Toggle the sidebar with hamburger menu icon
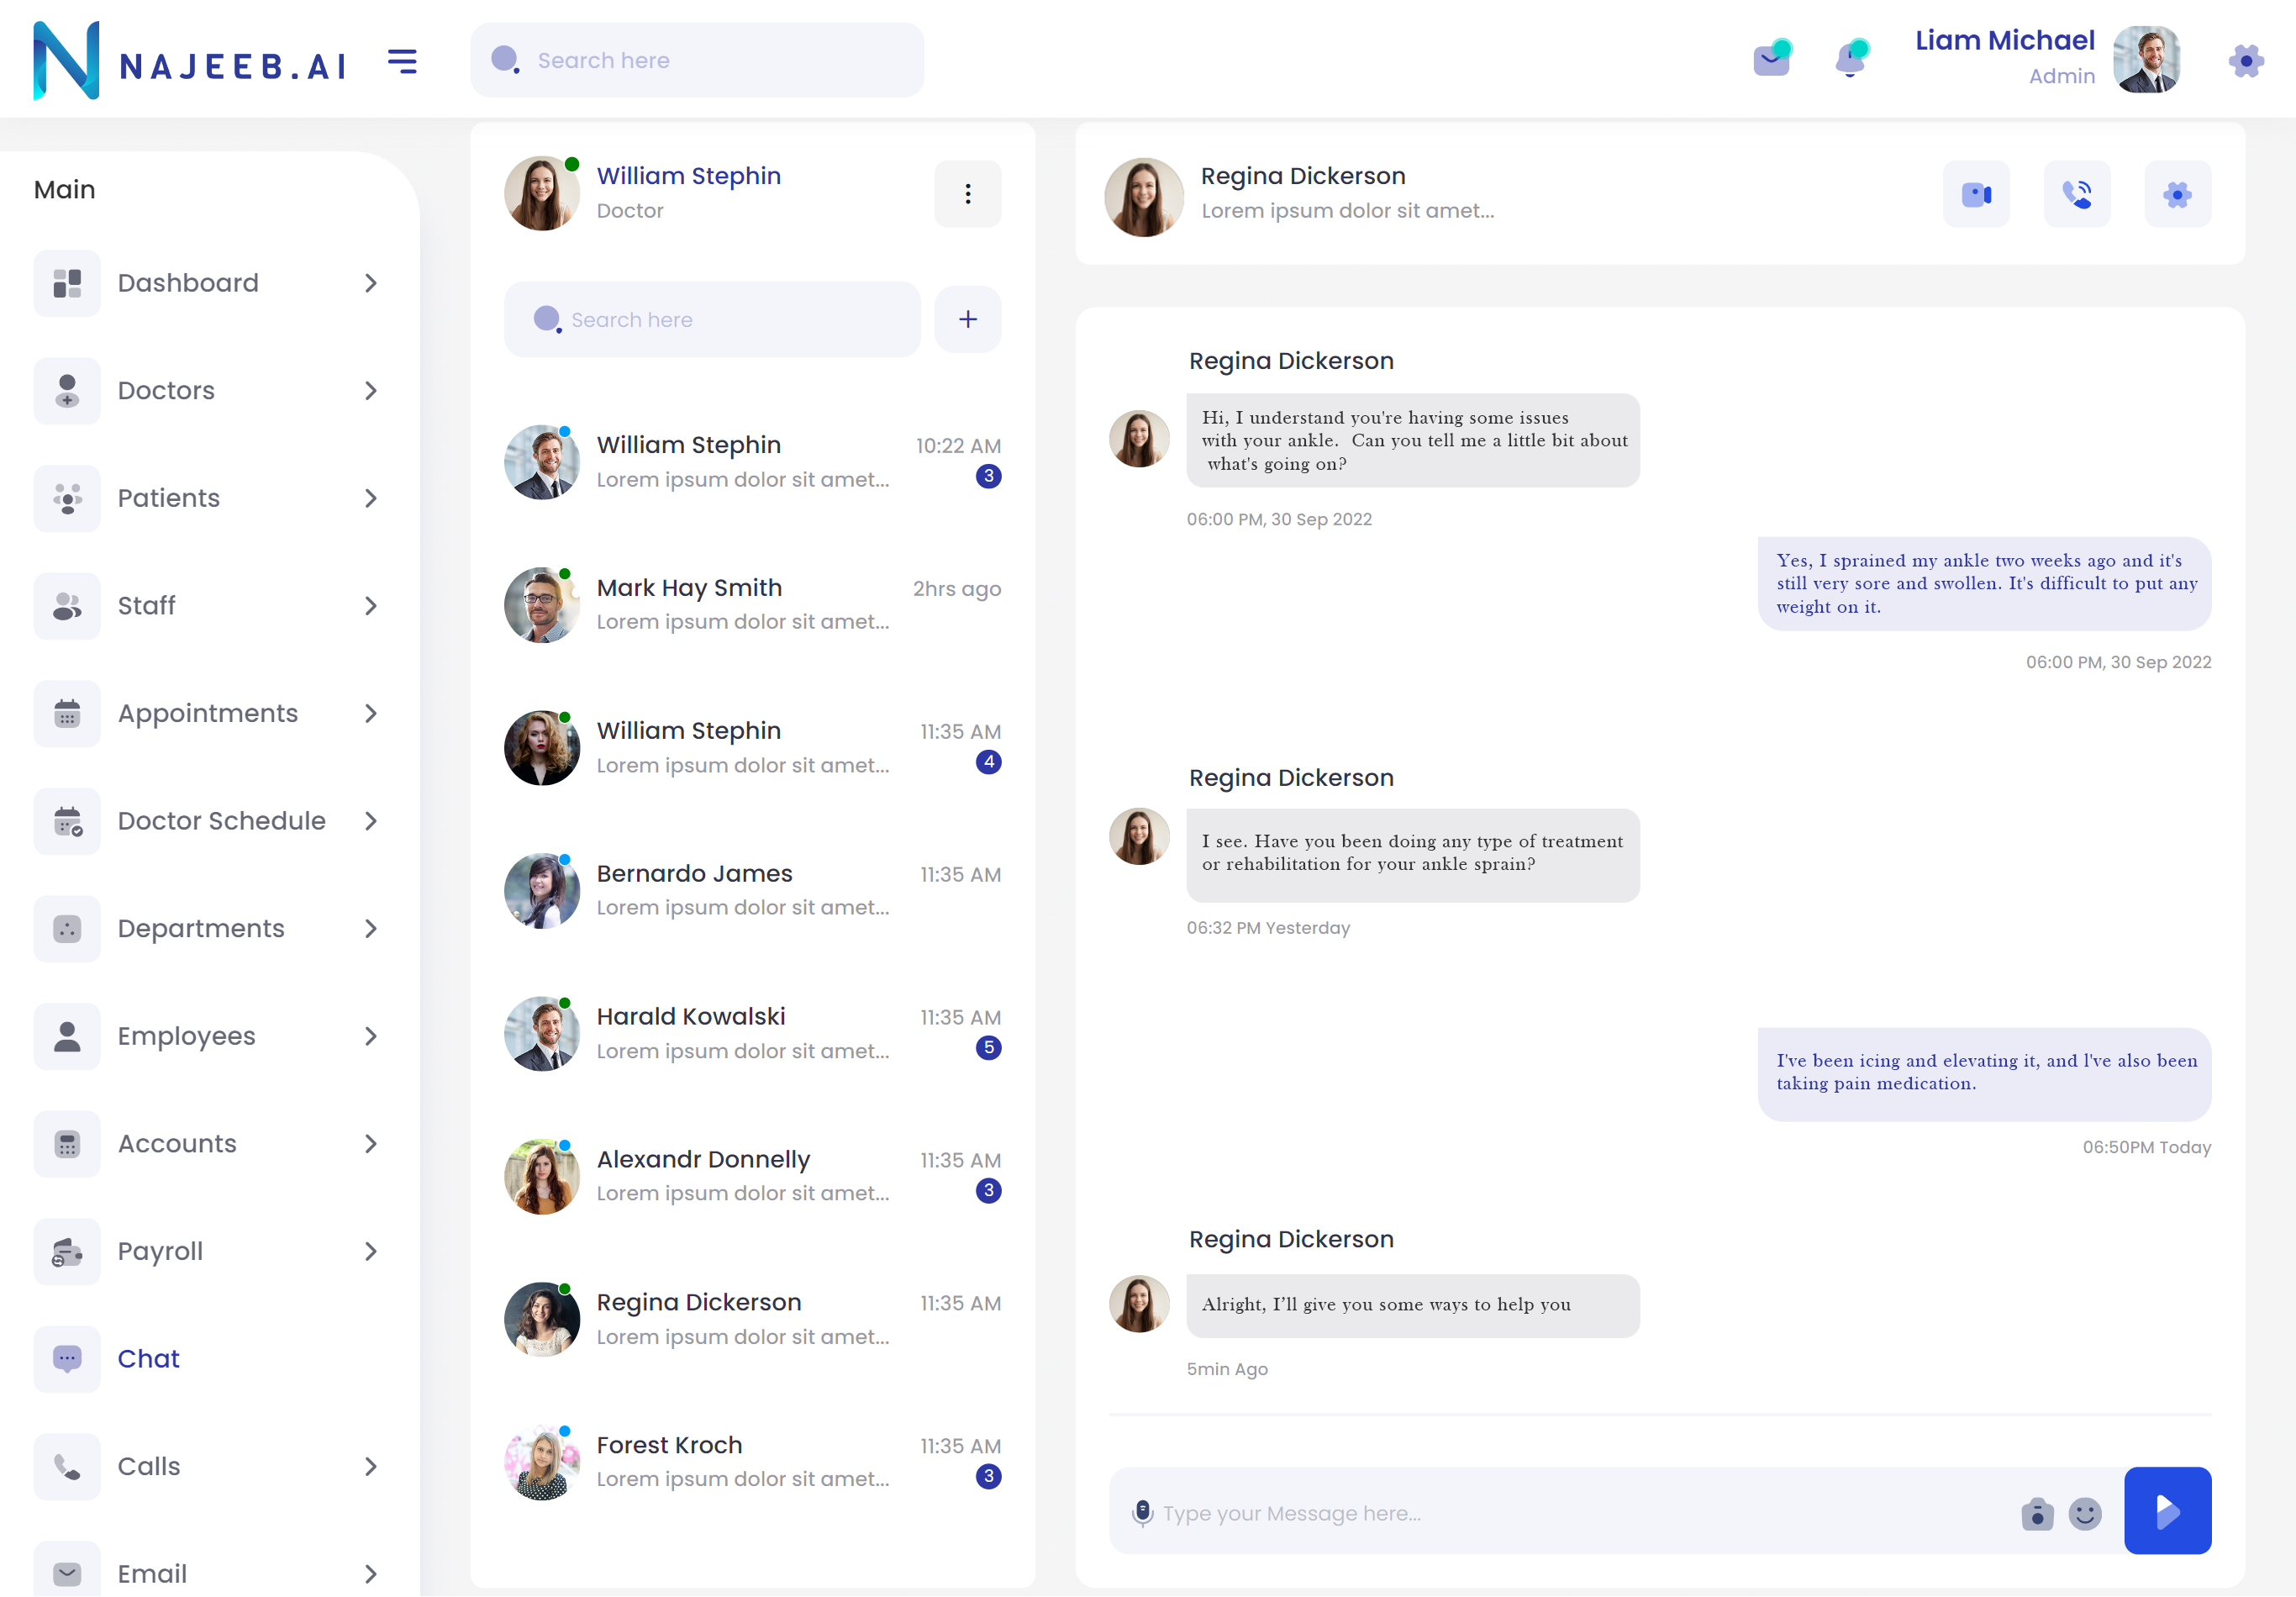Image resolution: width=2296 pixels, height=1597 pixels. 402,62
